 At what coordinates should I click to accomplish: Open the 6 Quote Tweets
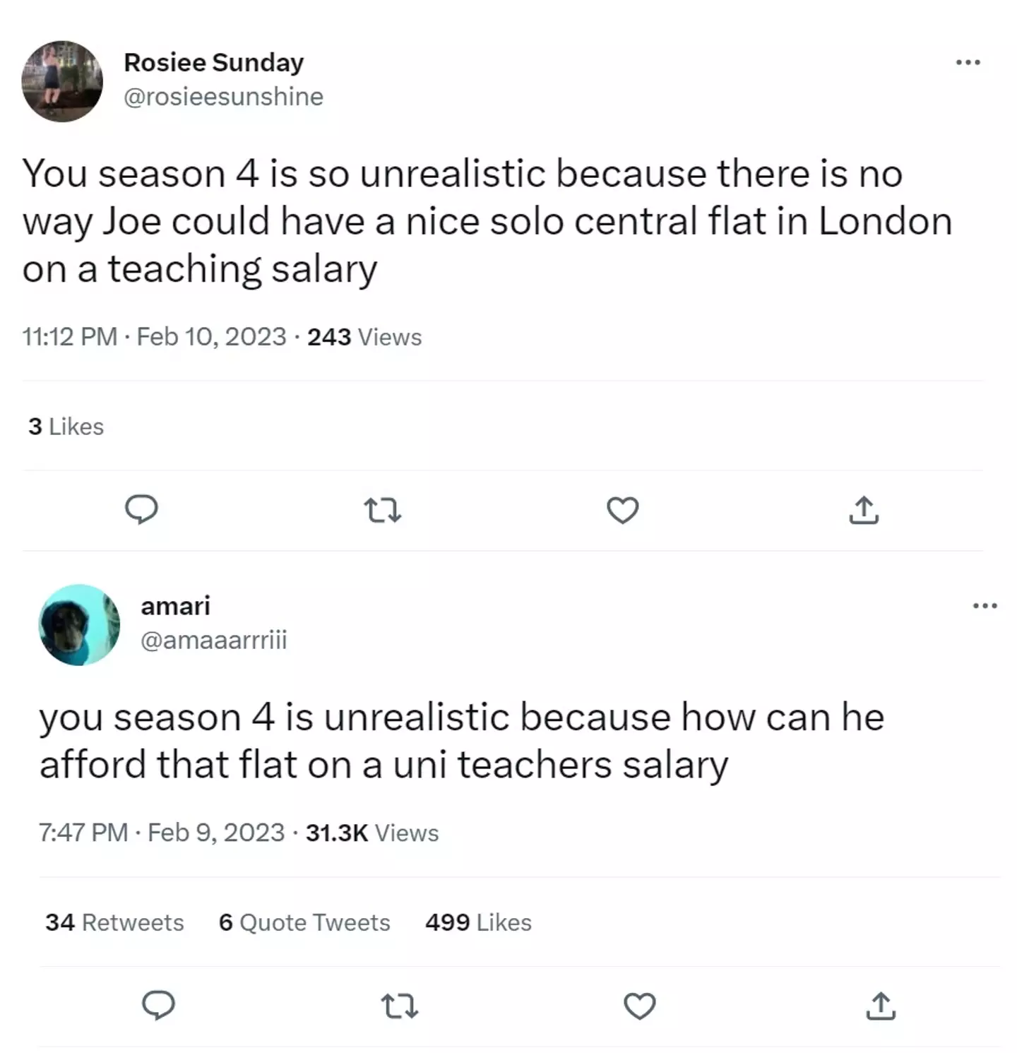[304, 922]
